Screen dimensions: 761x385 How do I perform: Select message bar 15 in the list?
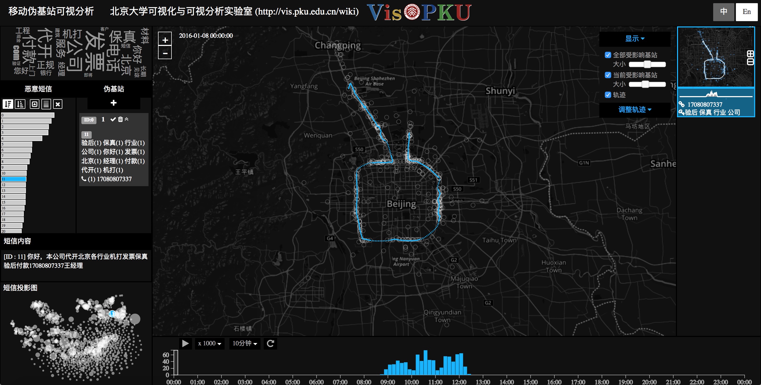tap(13, 202)
